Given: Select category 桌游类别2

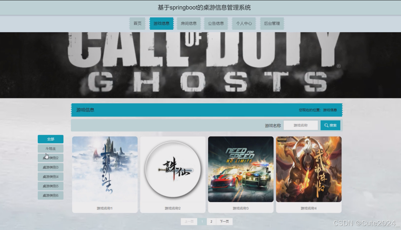Looking at the screenshot, I should (x=50, y=158).
